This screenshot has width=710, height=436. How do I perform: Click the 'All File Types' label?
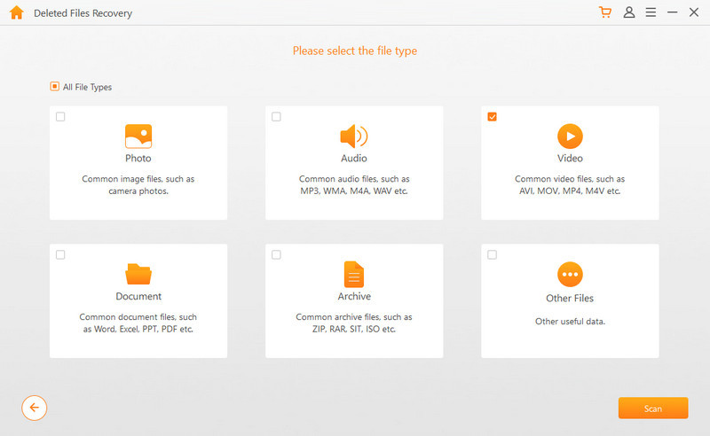[x=87, y=87]
